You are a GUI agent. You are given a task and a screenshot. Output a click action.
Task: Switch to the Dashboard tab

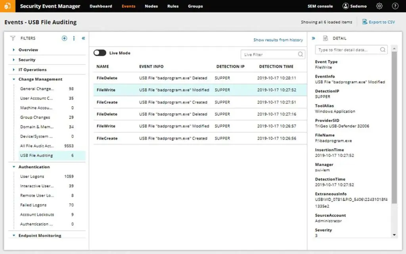(101, 6)
